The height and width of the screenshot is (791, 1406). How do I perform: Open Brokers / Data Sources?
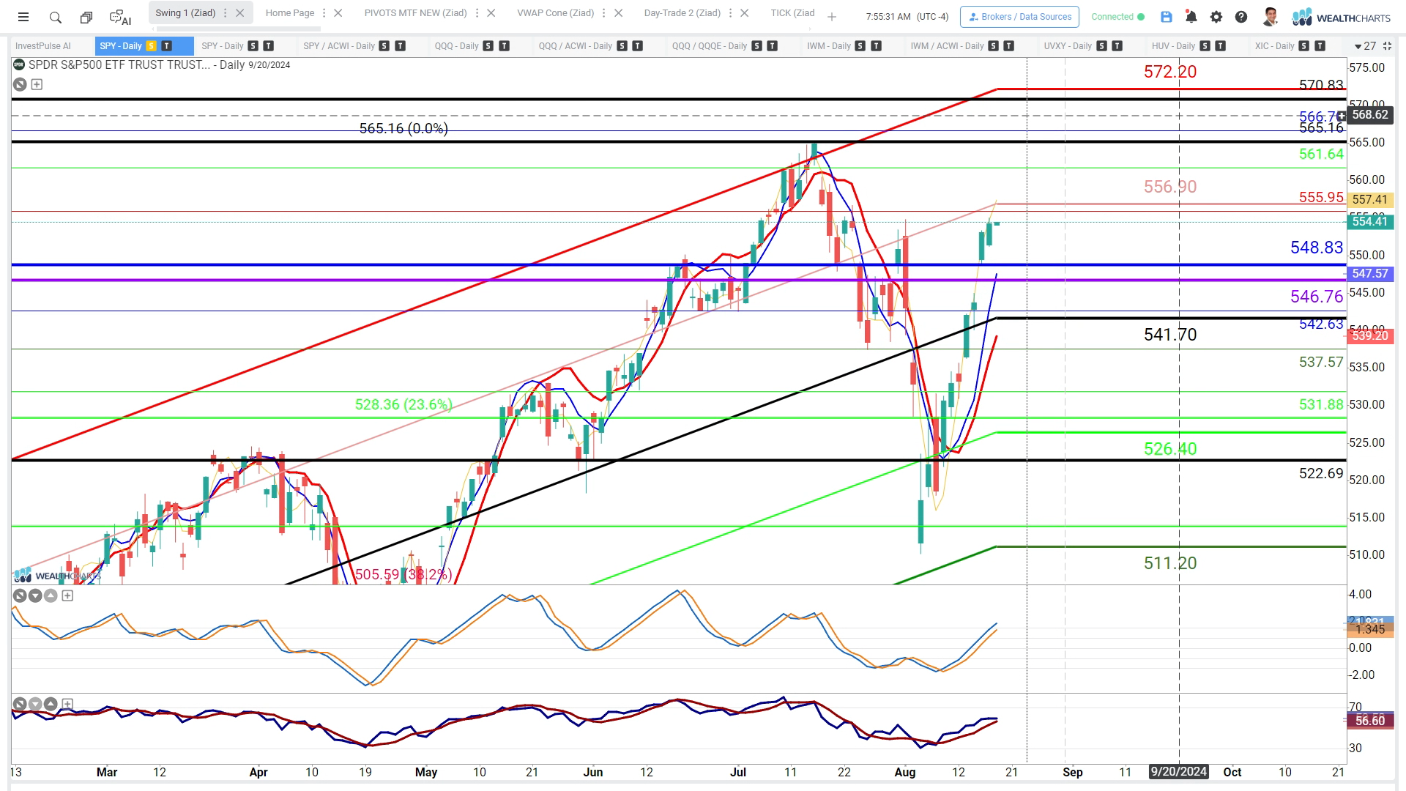pos(1020,17)
